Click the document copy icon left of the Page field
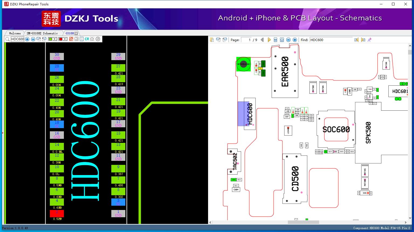The image size is (414, 232). 212,40
